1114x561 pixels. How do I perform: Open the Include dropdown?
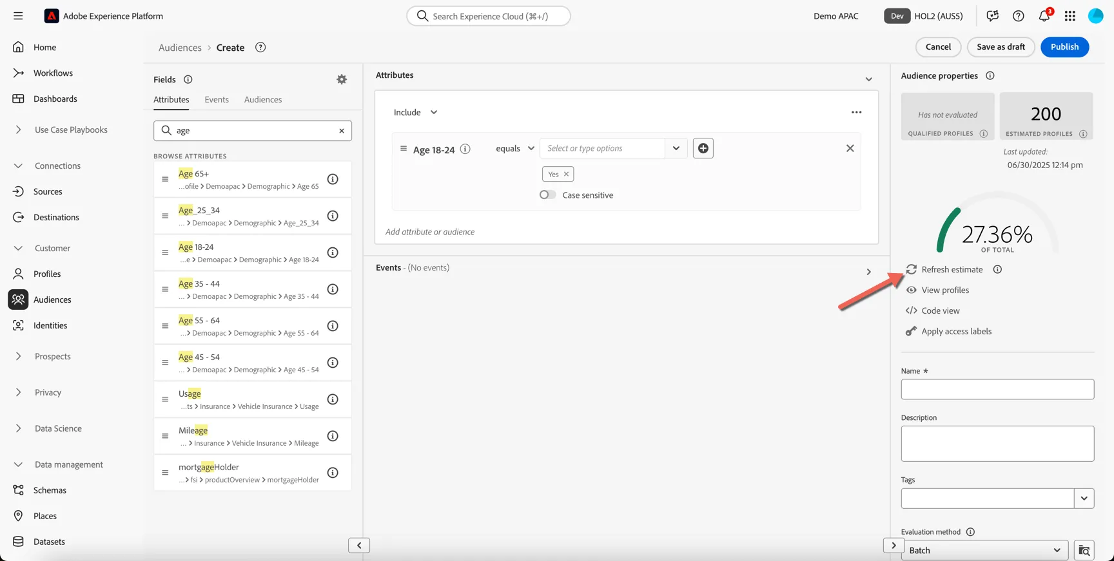(x=416, y=112)
